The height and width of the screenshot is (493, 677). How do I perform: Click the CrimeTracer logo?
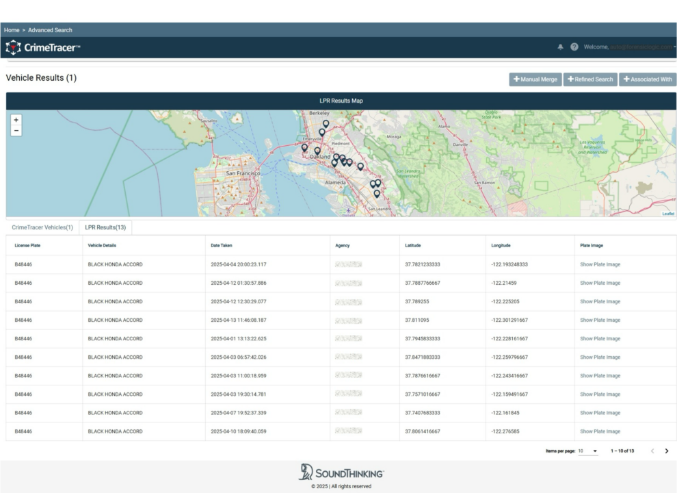(x=43, y=47)
